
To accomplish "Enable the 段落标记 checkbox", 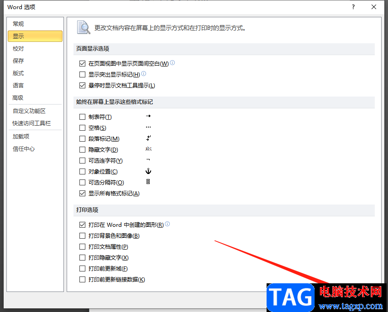I will 83,139.
